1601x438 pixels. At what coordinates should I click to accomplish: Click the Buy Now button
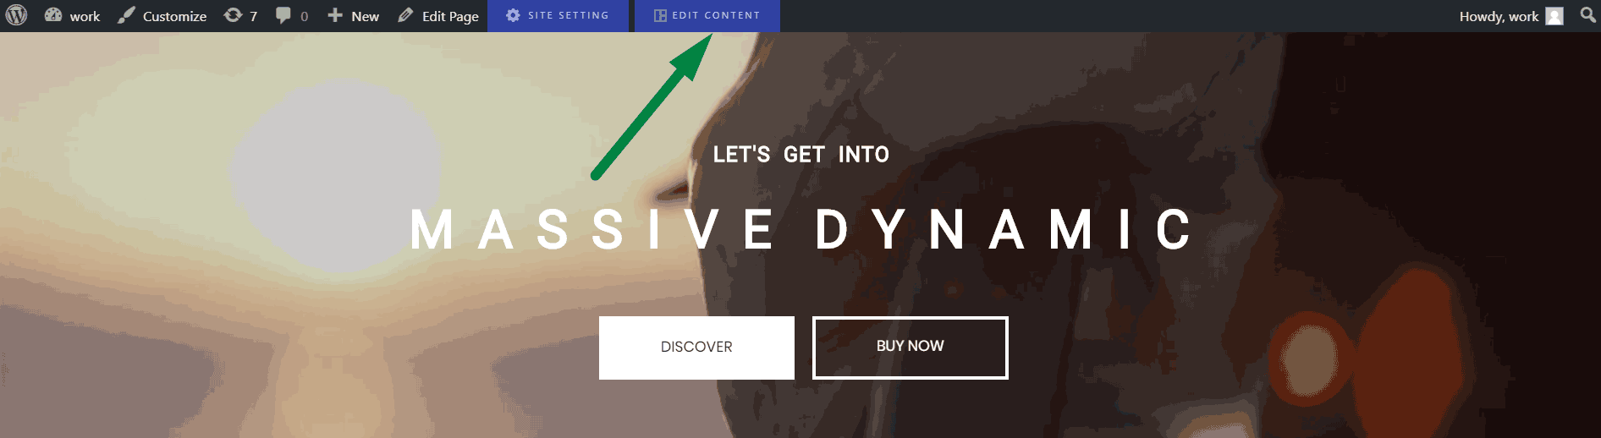tap(911, 348)
